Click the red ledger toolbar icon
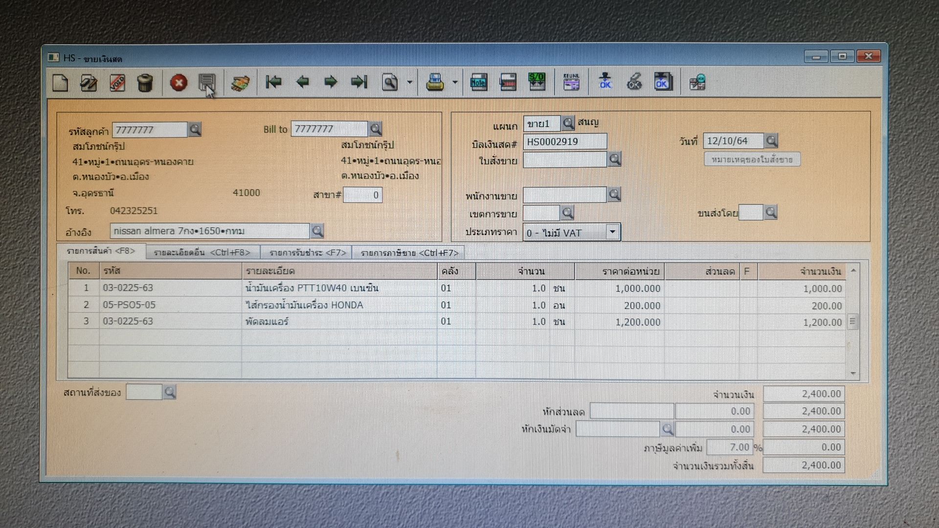The height and width of the screenshot is (528, 939). click(x=508, y=82)
